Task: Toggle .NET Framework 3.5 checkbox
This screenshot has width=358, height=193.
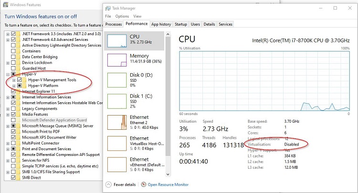Action: (13, 34)
